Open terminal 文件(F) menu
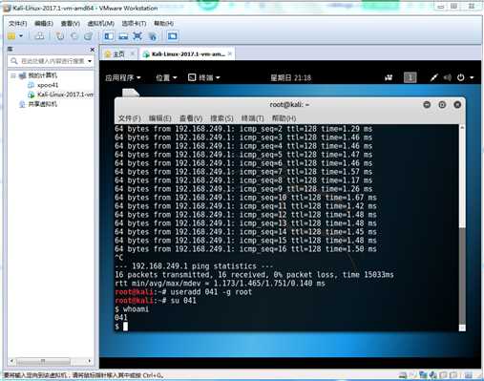484x381 pixels. (129, 118)
